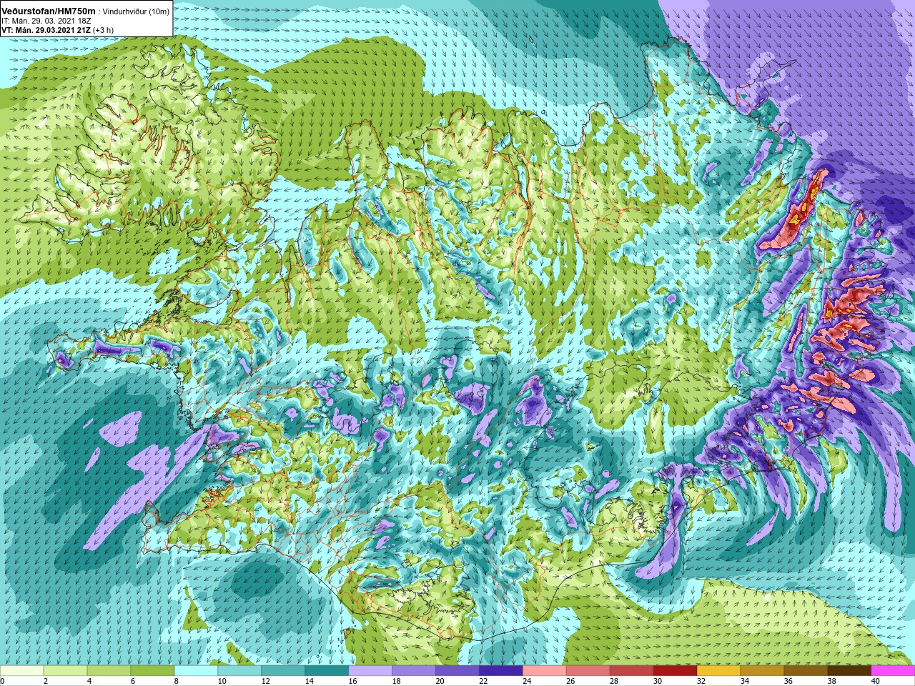915x686 pixels.
Task: Click the yellow 32–34 legend swatch
Action: tap(719, 670)
